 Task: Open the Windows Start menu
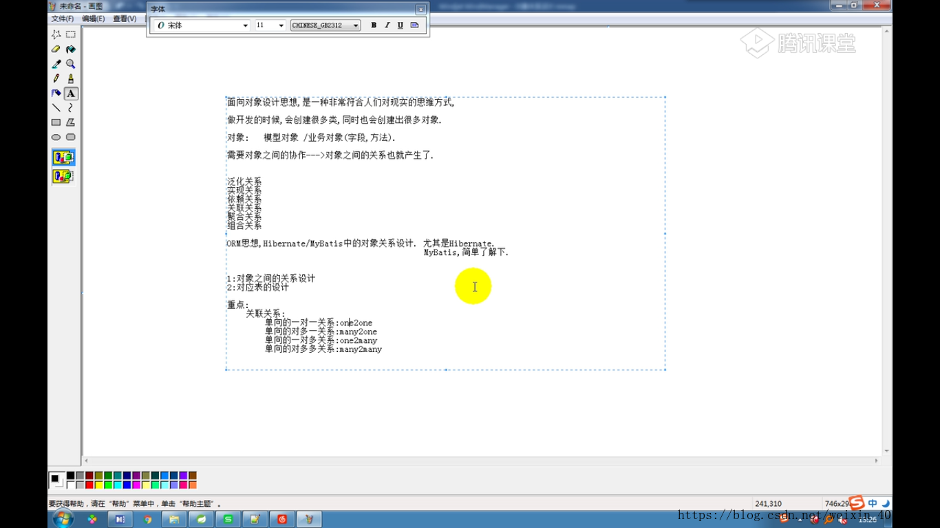point(63,519)
